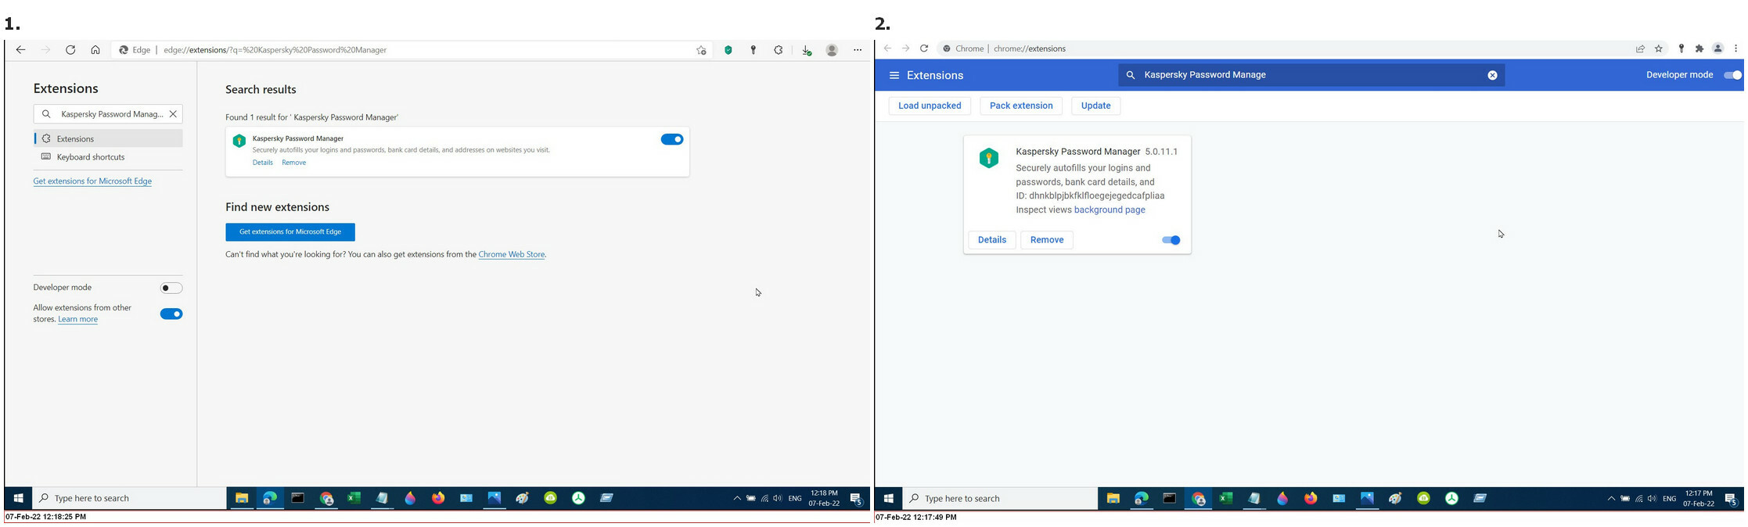Open Start menu on the left taskbar
Image resolution: width=1748 pixels, height=527 pixels.
(x=19, y=498)
